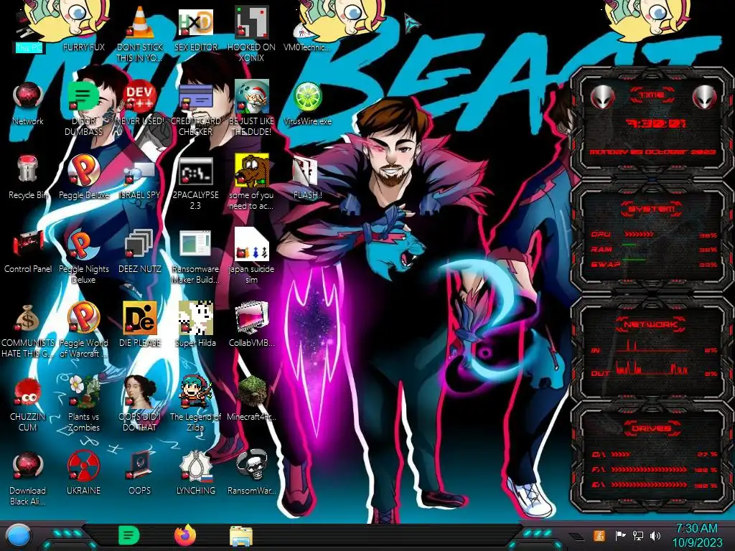The height and width of the screenshot is (551, 735).
Task: Click the Start orb on the taskbar
Action: [18, 535]
